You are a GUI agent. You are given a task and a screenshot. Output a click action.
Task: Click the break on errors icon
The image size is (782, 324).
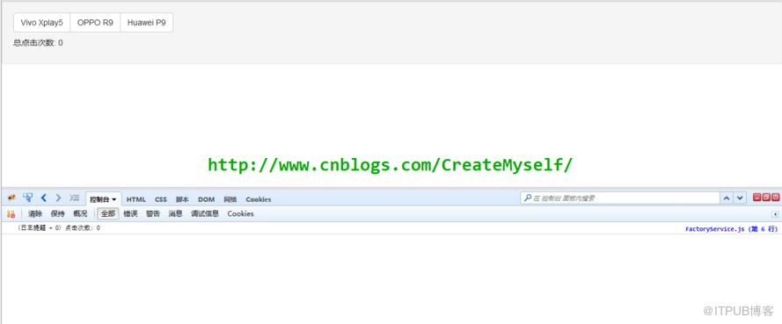11,214
